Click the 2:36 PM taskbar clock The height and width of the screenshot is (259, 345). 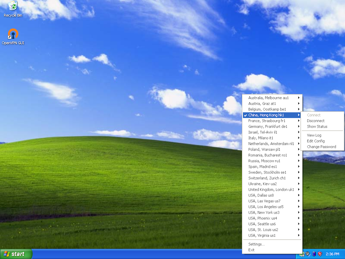(332, 254)
